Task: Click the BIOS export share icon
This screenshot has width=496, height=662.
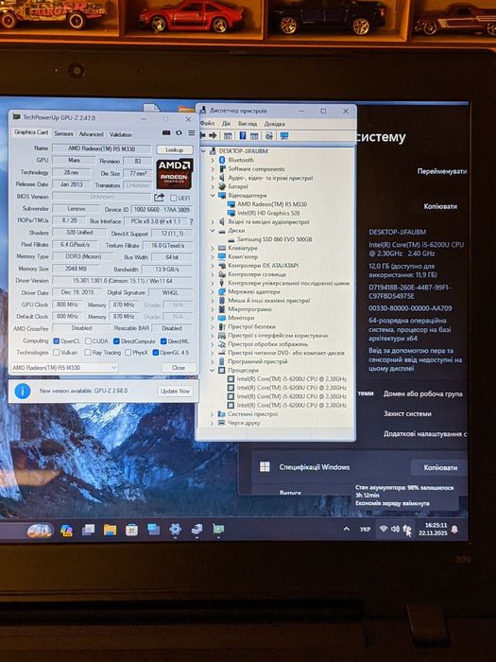Action: 159,197
